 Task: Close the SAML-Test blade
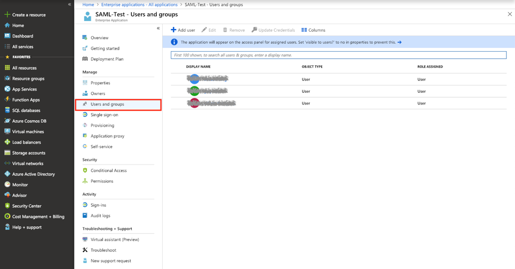tap(510, 14)
